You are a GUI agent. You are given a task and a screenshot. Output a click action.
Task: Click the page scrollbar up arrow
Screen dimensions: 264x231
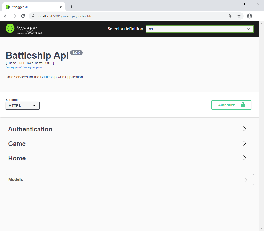pos(261,23)
